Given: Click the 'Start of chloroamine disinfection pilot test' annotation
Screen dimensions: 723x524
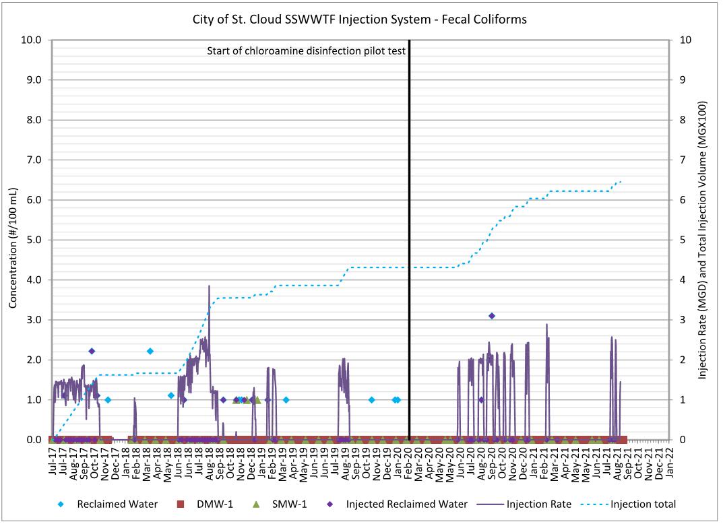Looking at the screenshot, I should (306, 51).
